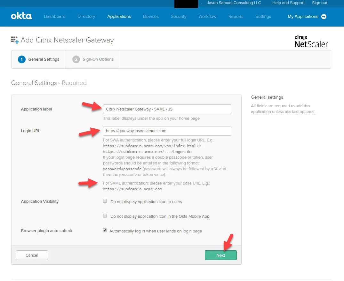Open the Applications menu
The height and width of the screenshot is (281, 344).
[119, 16]
